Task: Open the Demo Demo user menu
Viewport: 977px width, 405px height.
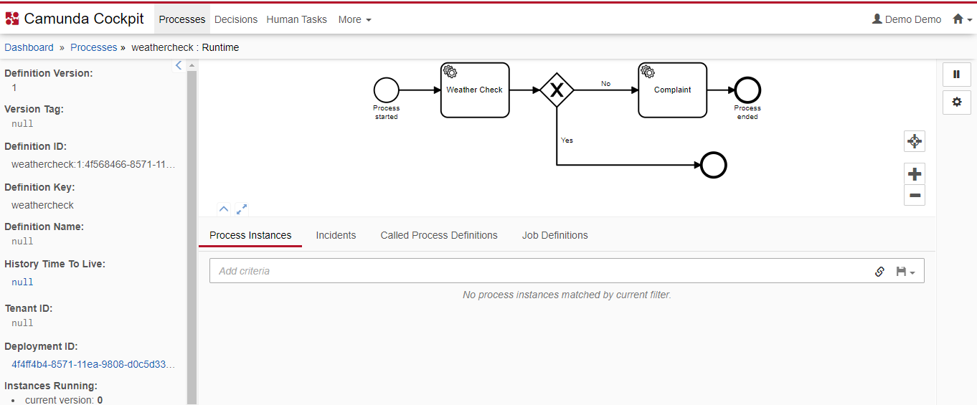Action: 907,19
